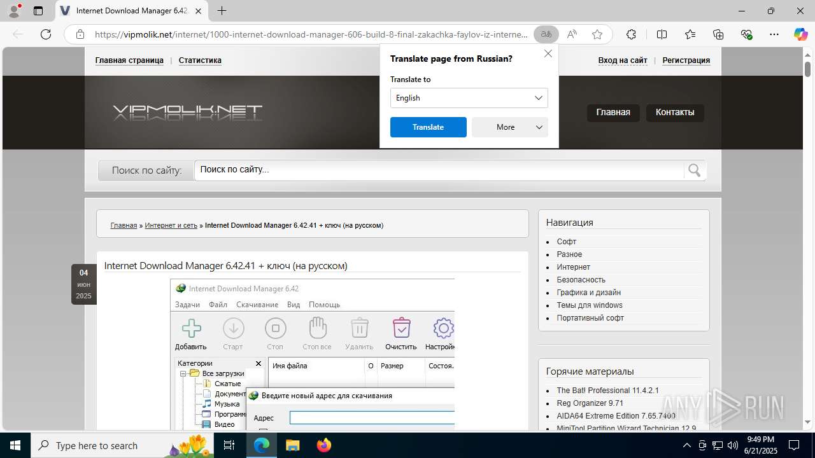The width and height of the screenshot is (815, 458).
Task: Open Read aloud icon
Action: [572, 34]
